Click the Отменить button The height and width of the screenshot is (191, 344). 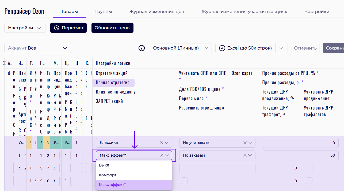point(305,48)
